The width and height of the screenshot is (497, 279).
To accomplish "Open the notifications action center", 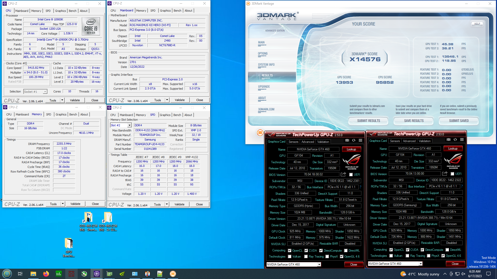I will [x=488, y=274].
